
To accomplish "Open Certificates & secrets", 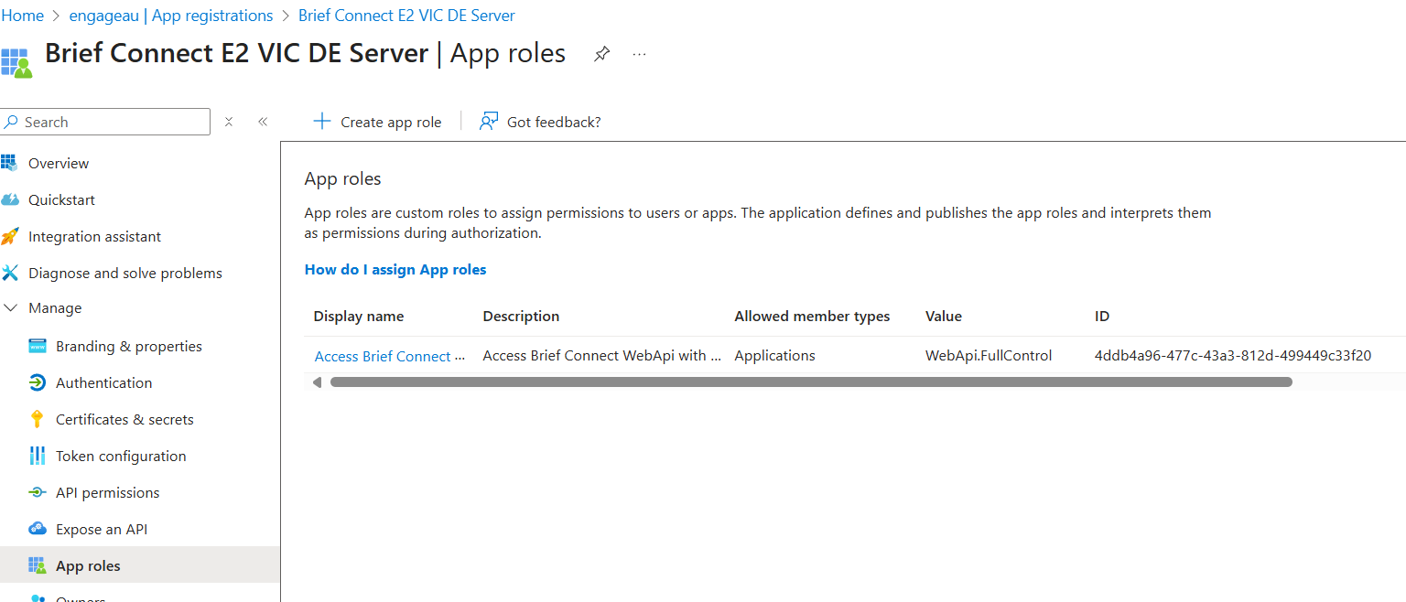I will [x=124, y=419].
